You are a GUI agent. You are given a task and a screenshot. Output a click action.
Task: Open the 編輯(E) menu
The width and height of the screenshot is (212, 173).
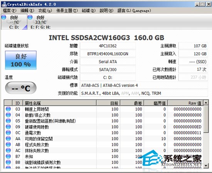coord(27,10)
